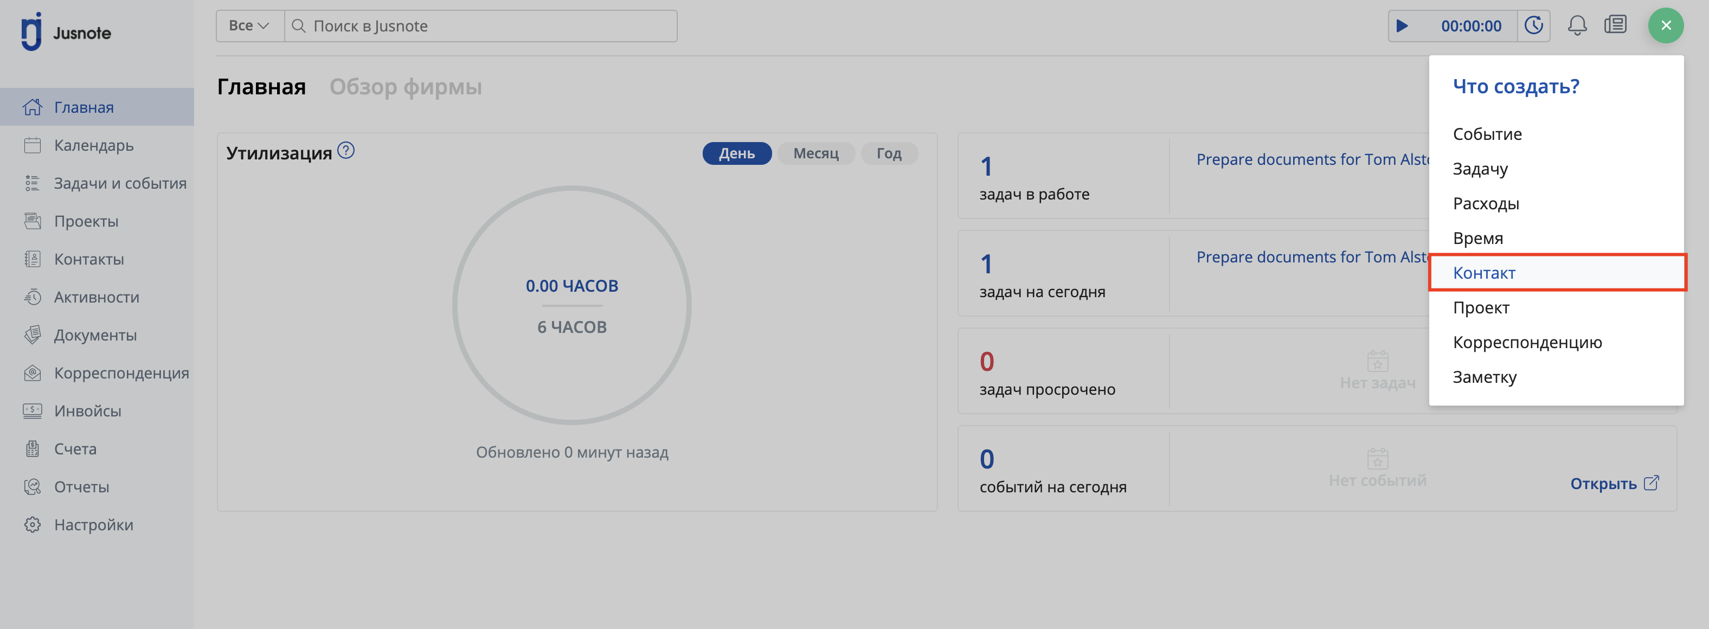
Task: Open Invoices sidebar item
Action: pyautogui.click(x=87, y=410)
